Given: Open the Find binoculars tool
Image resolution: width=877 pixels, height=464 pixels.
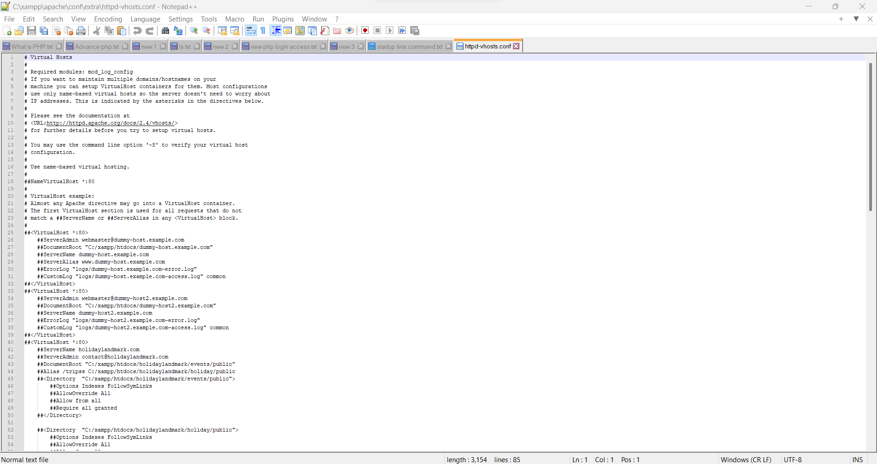Looking at the screenshot, I should point(165,31).
